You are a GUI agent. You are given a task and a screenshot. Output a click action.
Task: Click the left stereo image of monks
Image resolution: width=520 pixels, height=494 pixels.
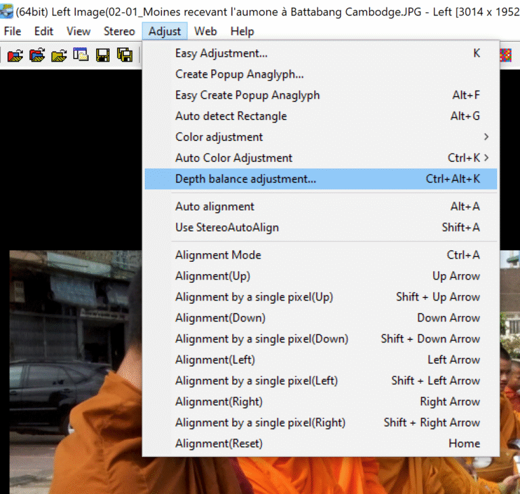coord(76,372)
